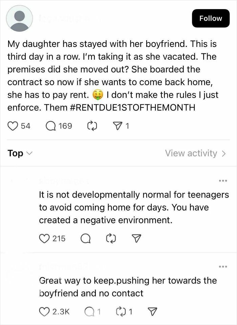Screen dimensions: 237x325
Task: Repost using the repost arrows icon
Action: point(91,125)
